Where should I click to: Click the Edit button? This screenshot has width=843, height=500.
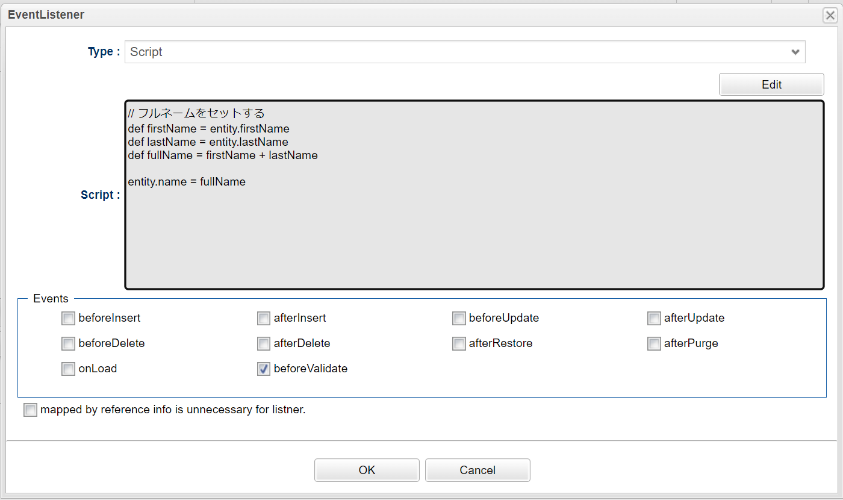pos(771,84)
